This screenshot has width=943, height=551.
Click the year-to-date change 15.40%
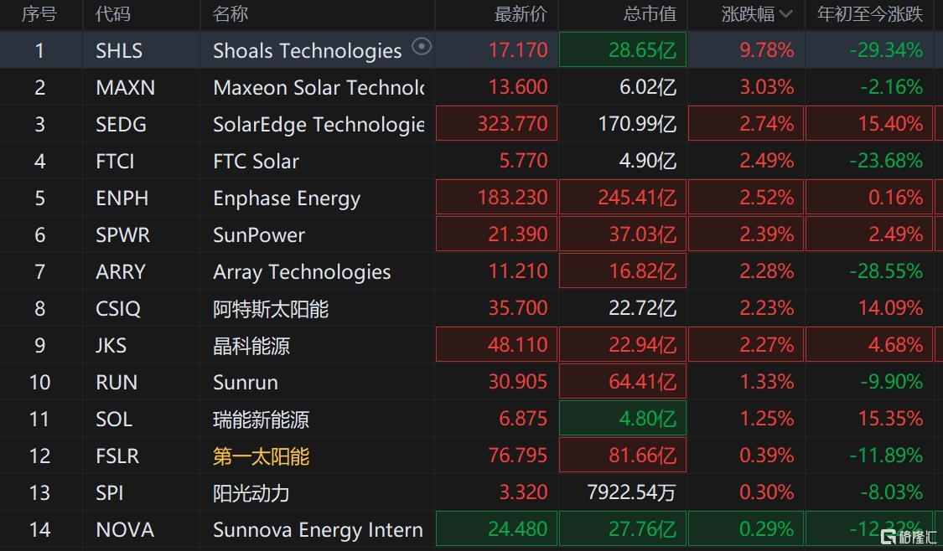click(891, 125)
